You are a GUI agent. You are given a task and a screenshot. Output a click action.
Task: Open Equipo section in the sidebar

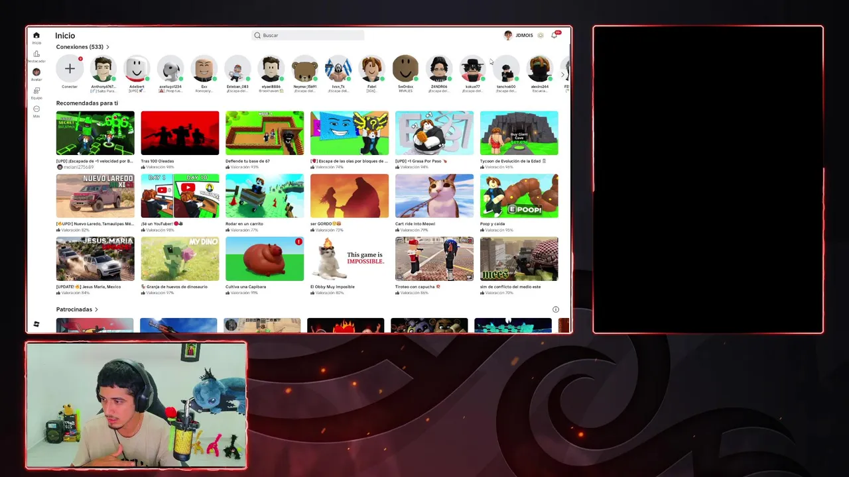tap(36, 93)
